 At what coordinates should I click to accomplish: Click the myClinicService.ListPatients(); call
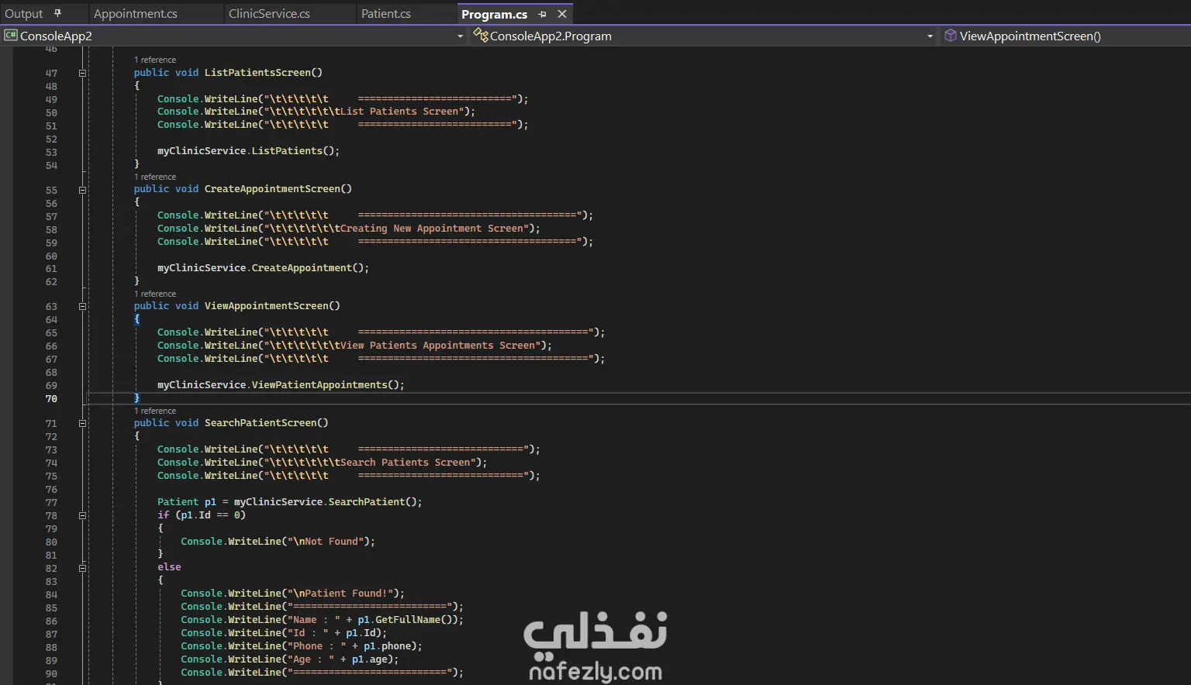(x=248, y=150)
